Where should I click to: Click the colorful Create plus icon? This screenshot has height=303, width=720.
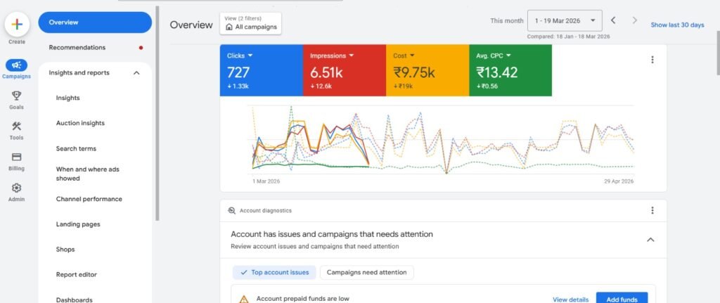point(17,24)
